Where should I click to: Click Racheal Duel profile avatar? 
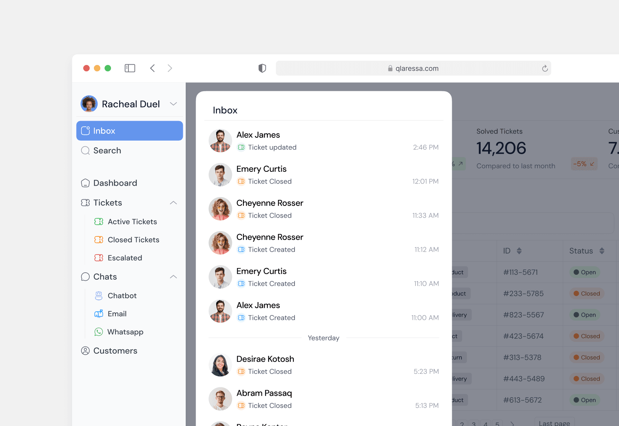[x=89, y=104]
